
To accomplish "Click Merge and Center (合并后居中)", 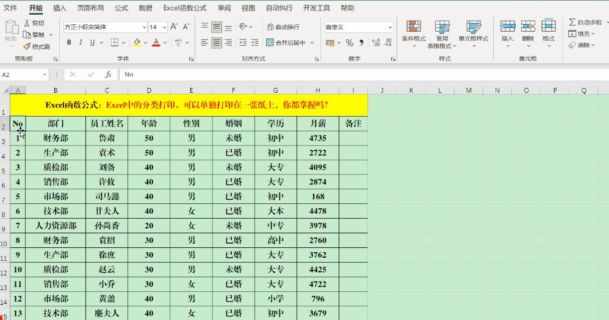I will (x=286, y=43).
